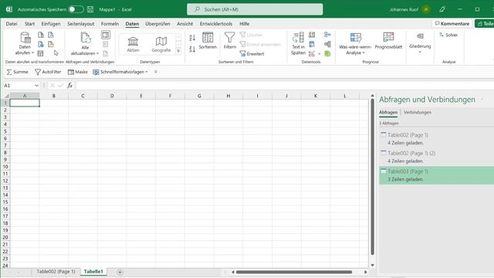Open the Beziehungen relationships icon
The image size is (494, 278).
(327, 44)
